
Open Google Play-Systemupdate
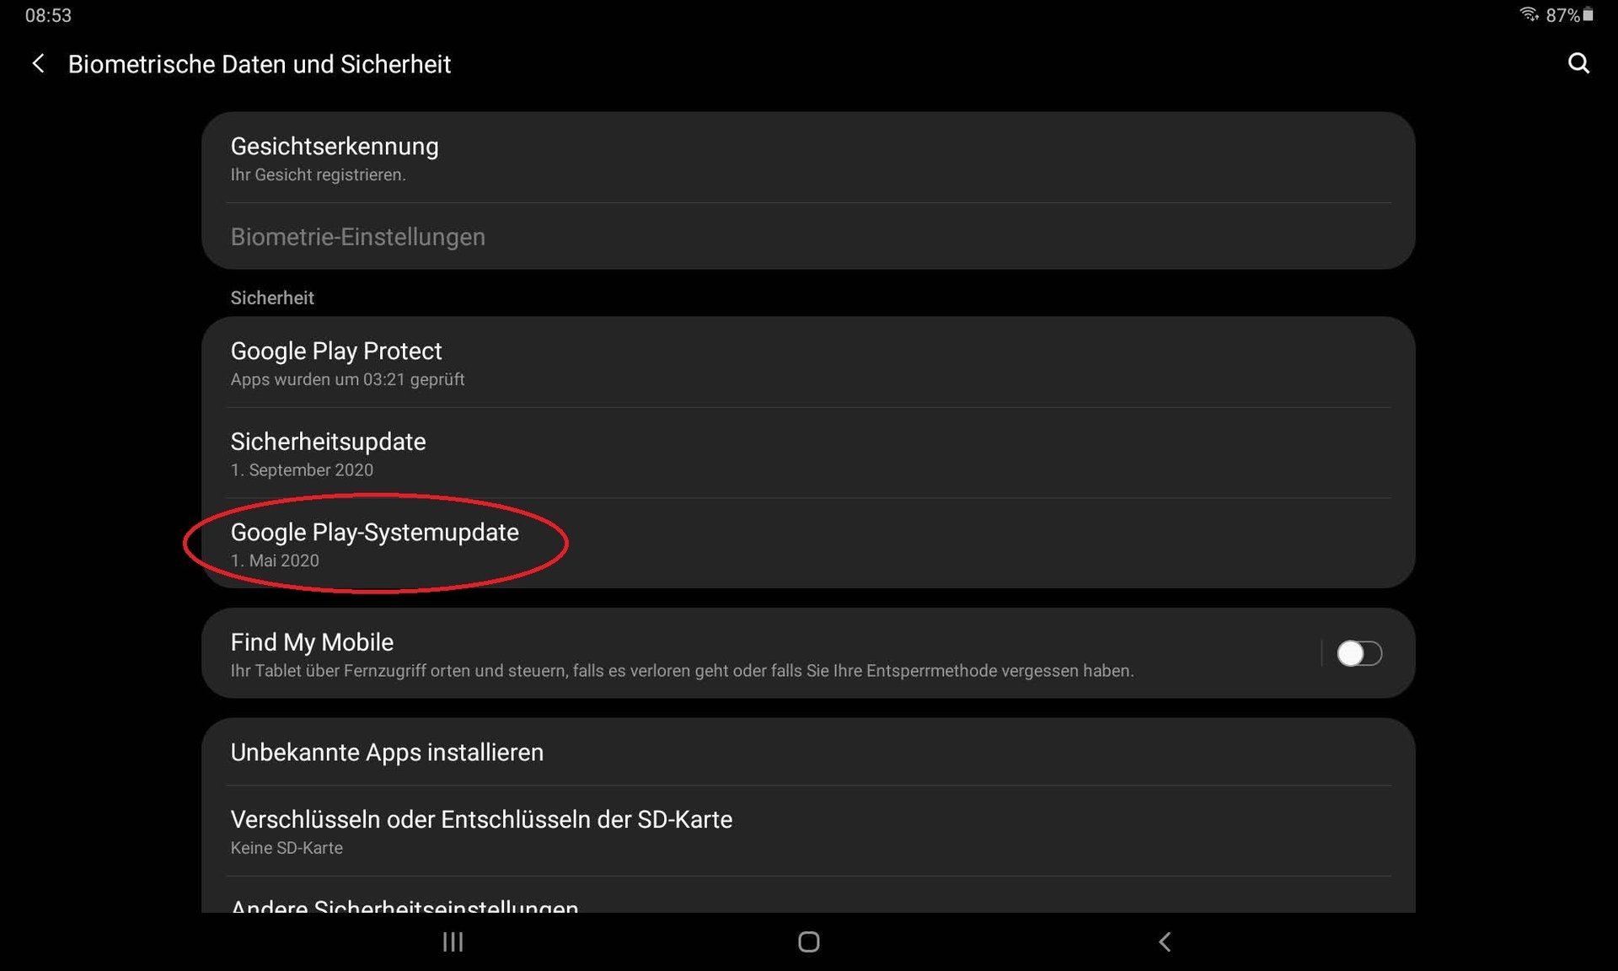pyautogui.click(x=808, y=544)
